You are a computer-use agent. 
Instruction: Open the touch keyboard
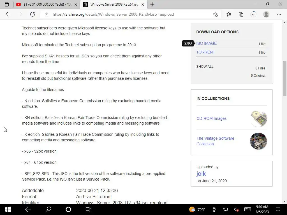click(x=247, y=209)
